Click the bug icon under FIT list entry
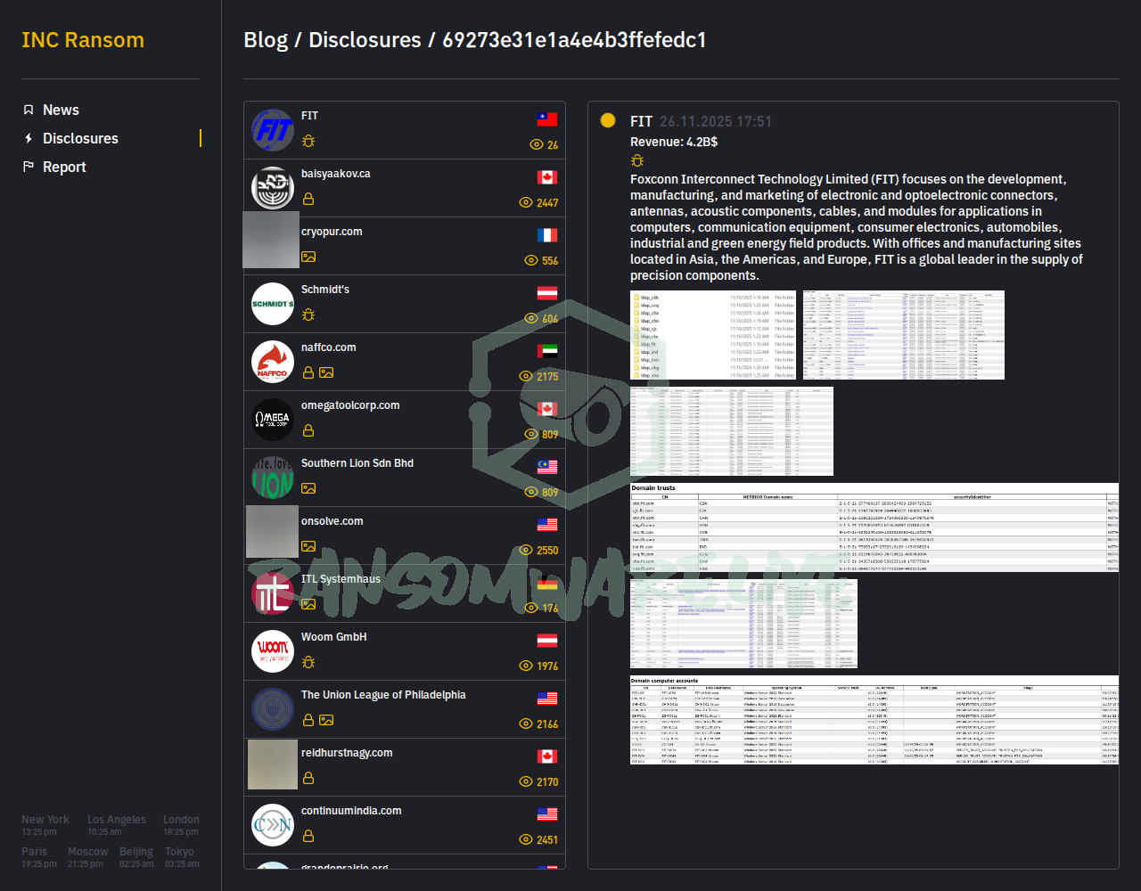 tap(308, 141)
